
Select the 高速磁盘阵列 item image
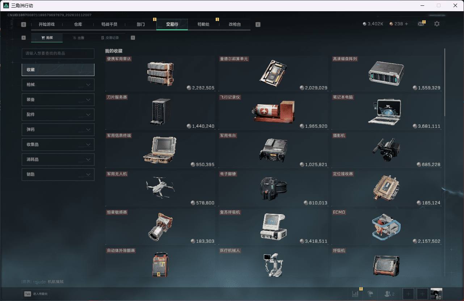[x=386, y=73]
